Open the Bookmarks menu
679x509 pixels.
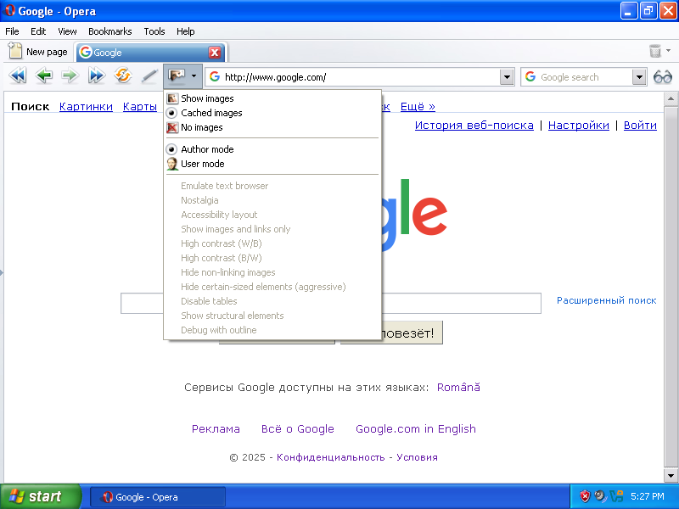pyautogui.click(x=110, y=31)
